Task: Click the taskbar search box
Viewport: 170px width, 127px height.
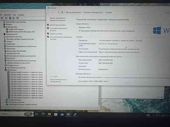Action: (x=17, y=114)
